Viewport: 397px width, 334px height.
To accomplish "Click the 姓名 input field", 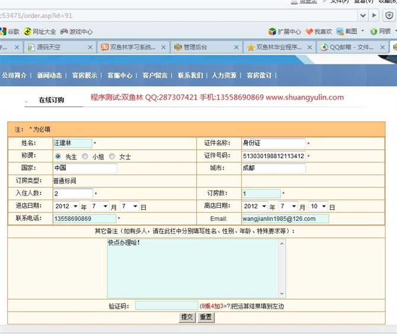I will click(72, 143).
